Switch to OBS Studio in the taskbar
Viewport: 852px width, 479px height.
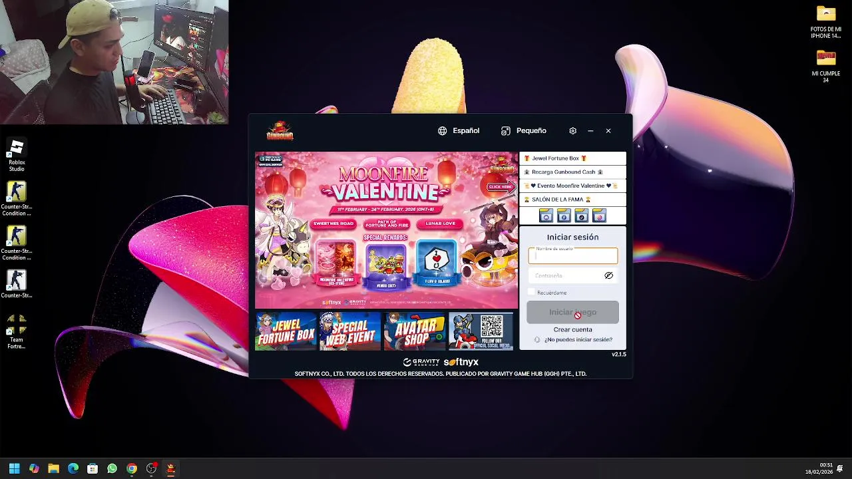[151, 468]
